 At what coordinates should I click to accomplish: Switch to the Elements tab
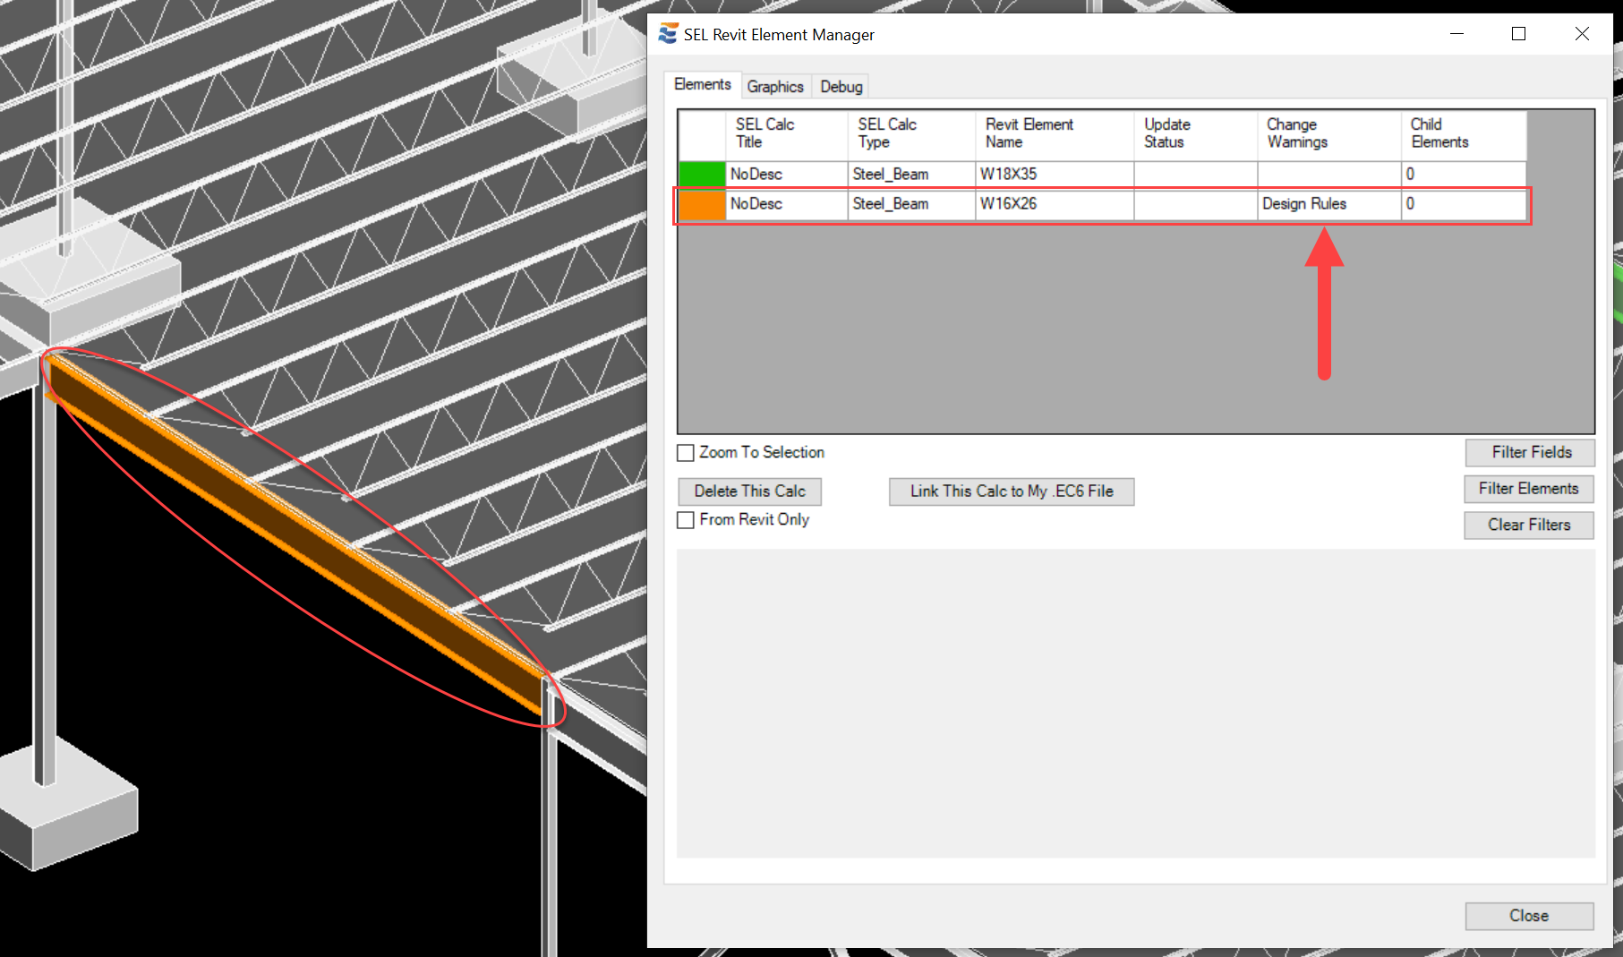click(703, 84)
